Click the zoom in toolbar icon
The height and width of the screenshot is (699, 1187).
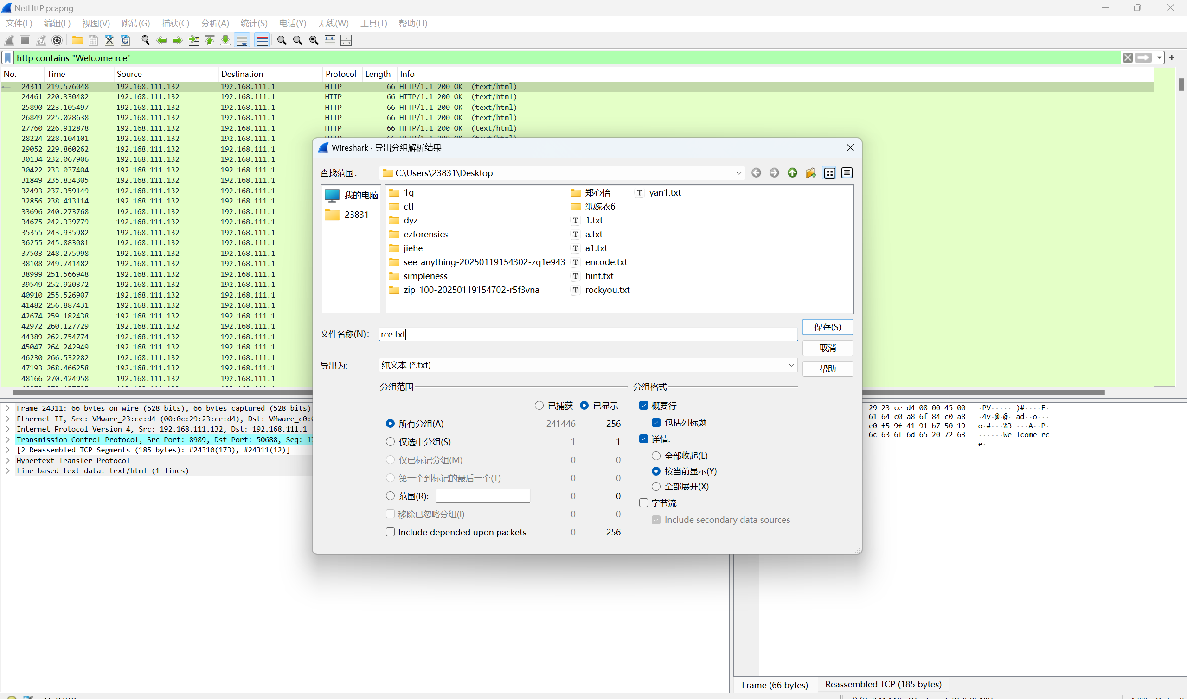[x=282, y=40]
